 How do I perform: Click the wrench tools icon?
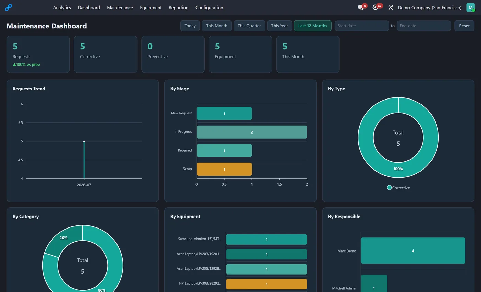391,8
